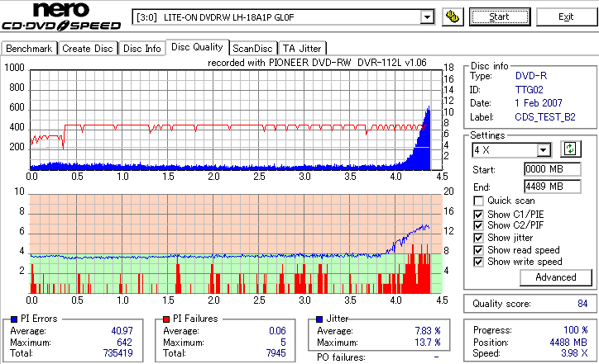
Task: Select the Disc Quality tab
Action: tap(197, 47)
